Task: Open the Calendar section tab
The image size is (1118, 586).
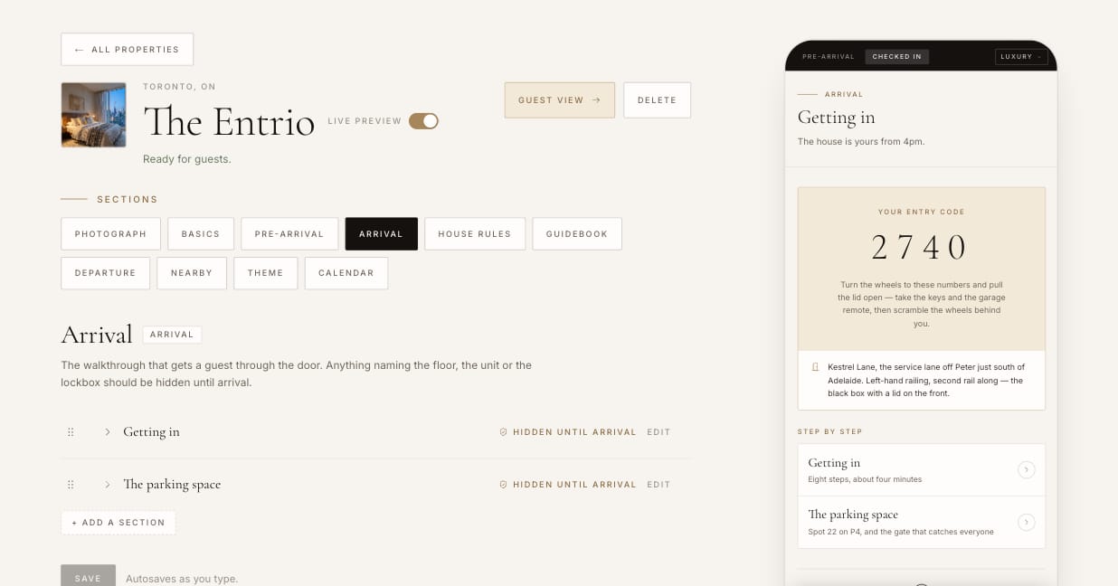Action: tap(346, 273)
